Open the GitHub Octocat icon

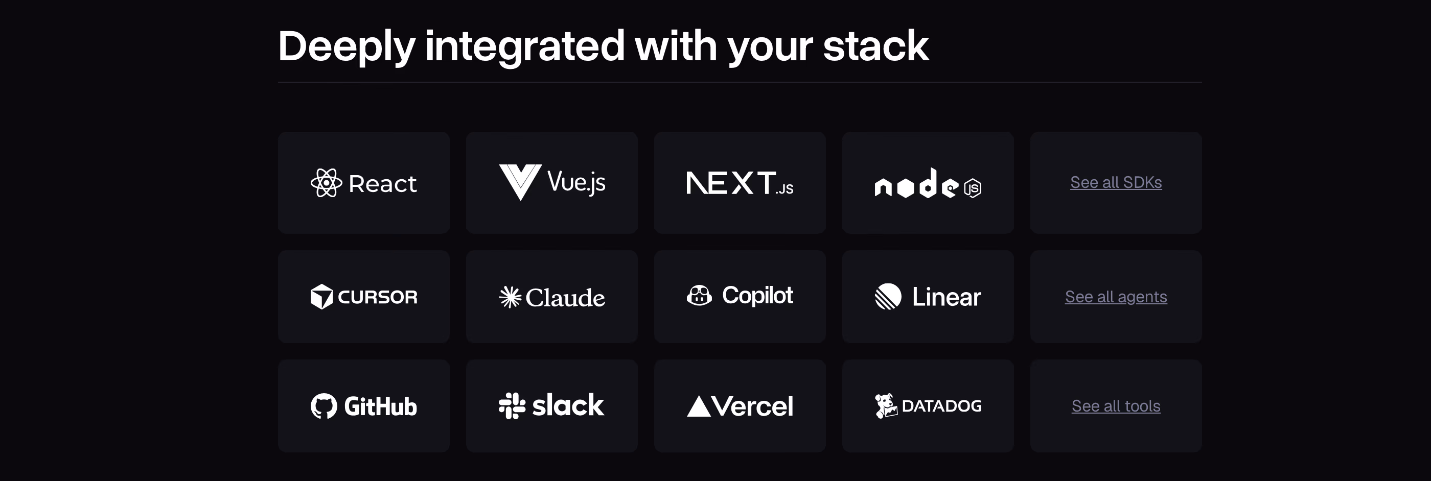coord(324,406)
